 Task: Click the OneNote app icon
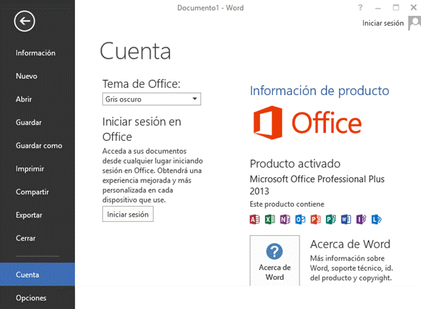(x=285, y=220)
